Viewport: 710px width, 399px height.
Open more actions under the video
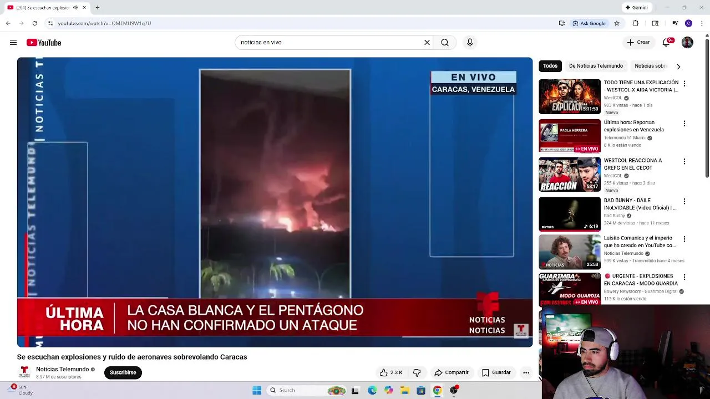click(526, 372)
